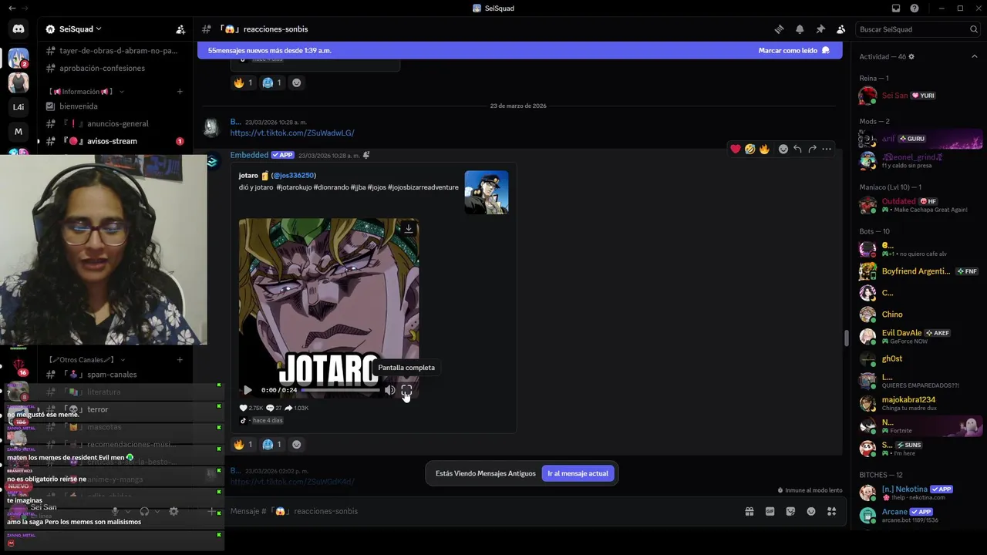Search in the Buscar SeiSquad field

coord(918,29)
